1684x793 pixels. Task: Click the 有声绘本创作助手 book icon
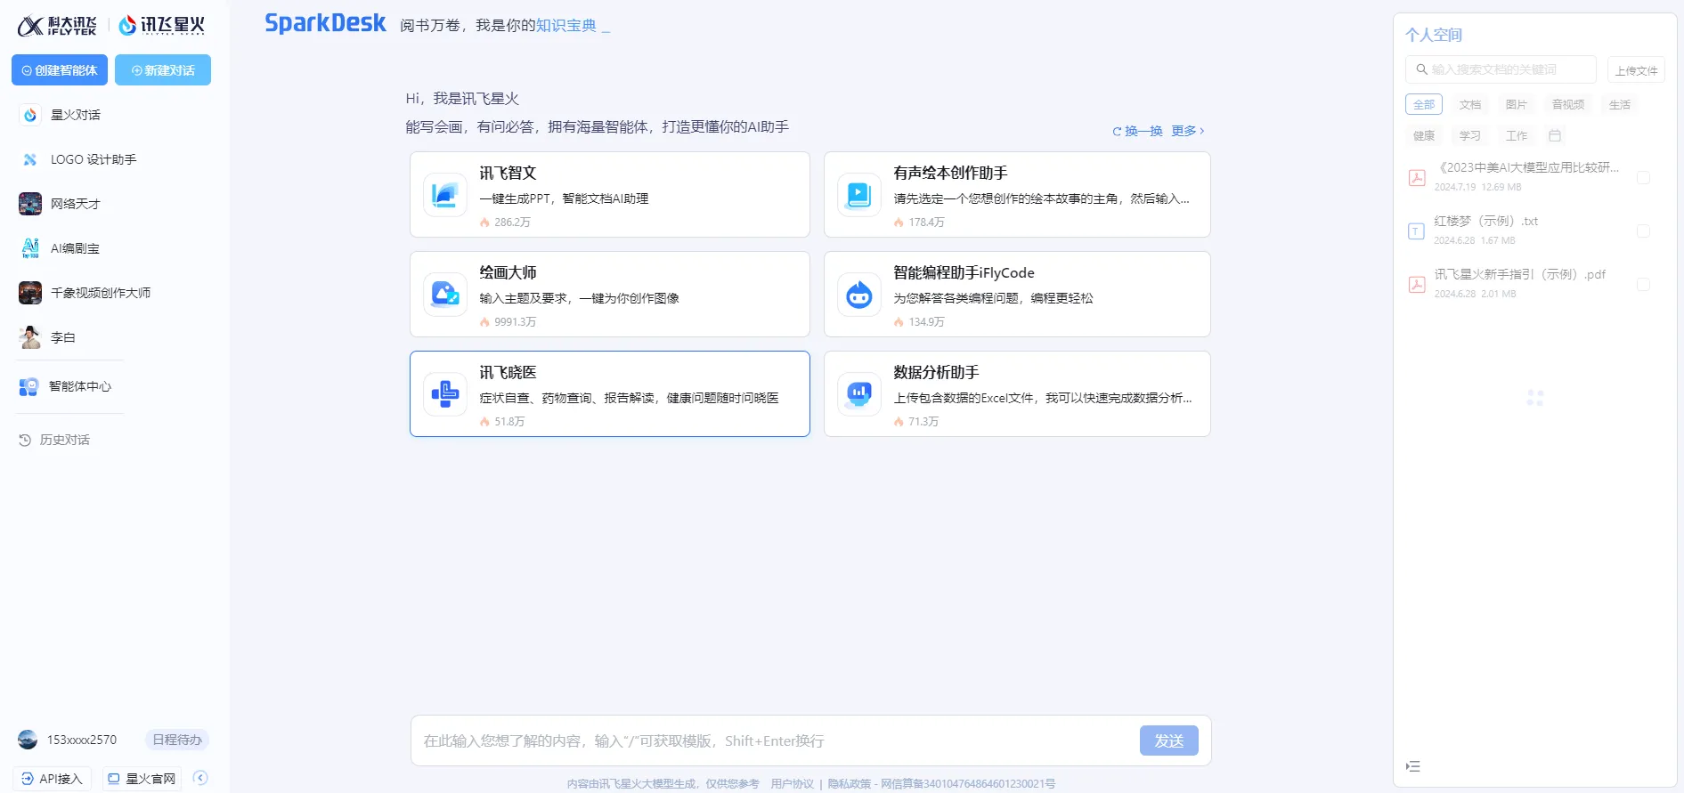[x=858, y=195]
